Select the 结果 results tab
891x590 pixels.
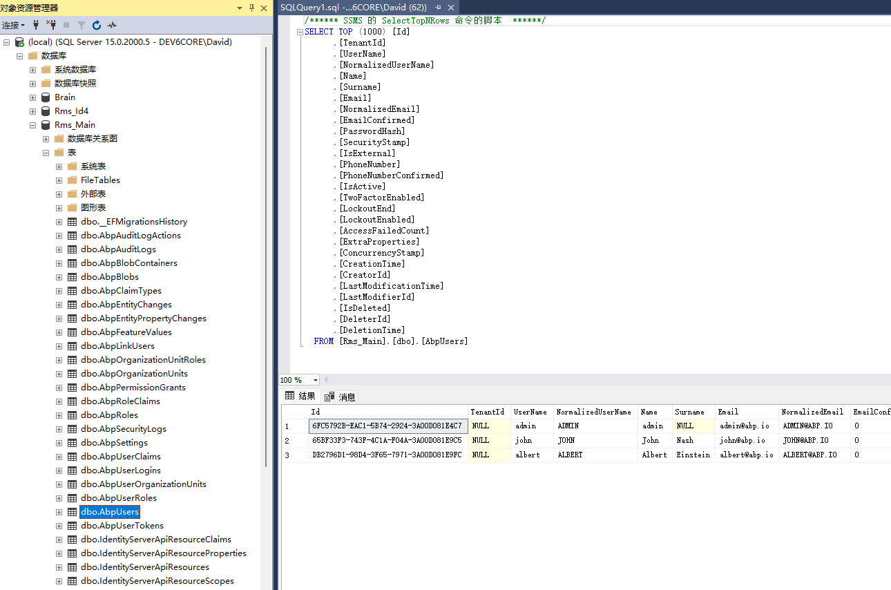tap(300, 396)
